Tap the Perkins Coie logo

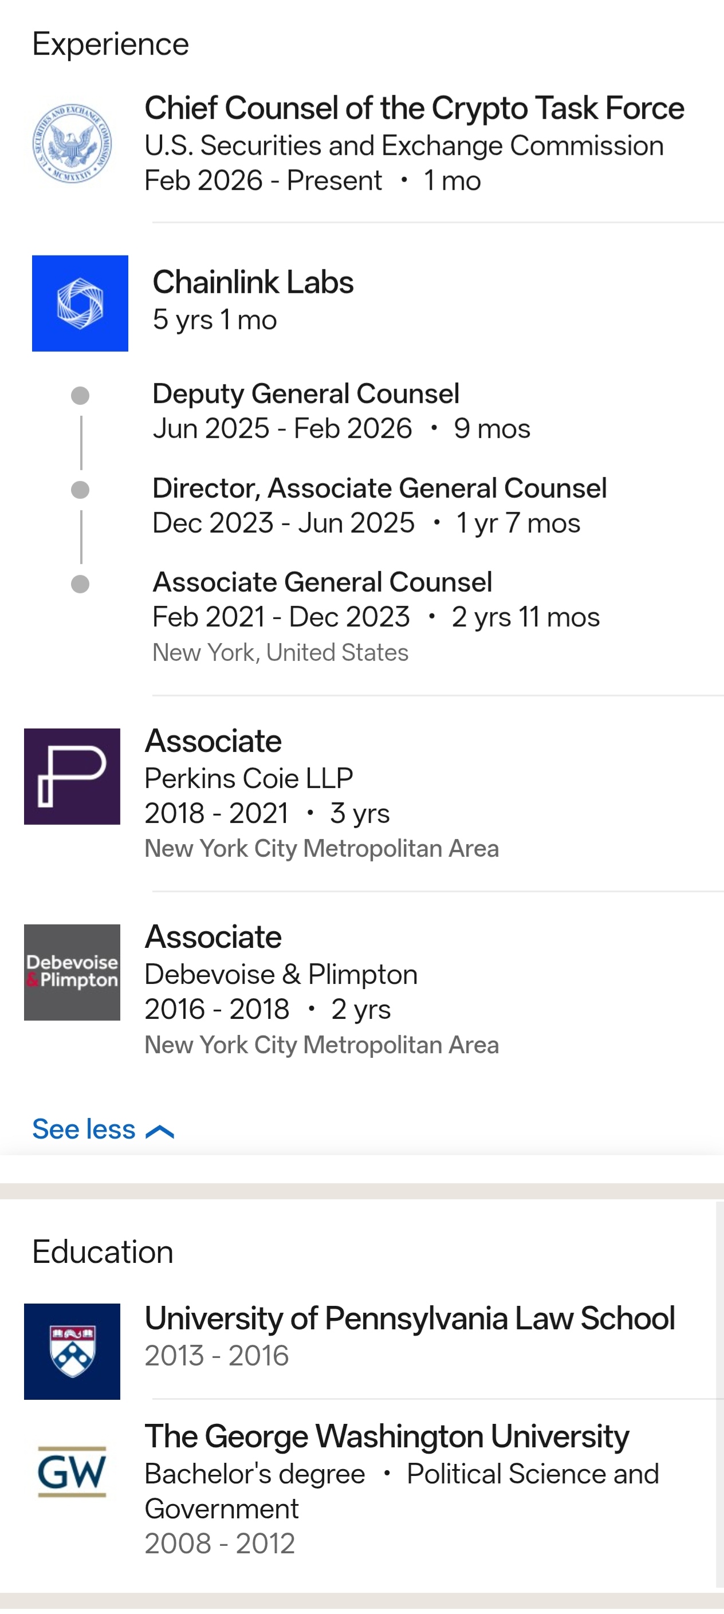click(x=72, y=776)
